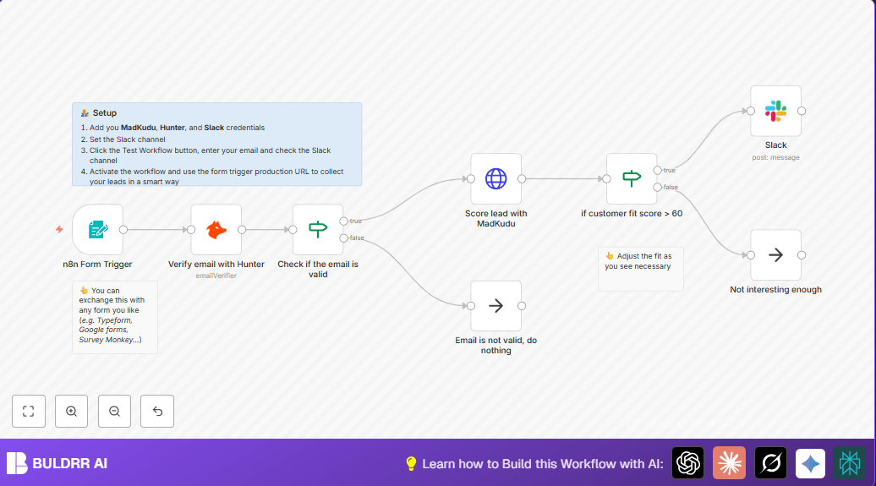Click the output connector of n8n Form Trigger
The height and width of the screenshot is (486, 876).
click(123, 230)
